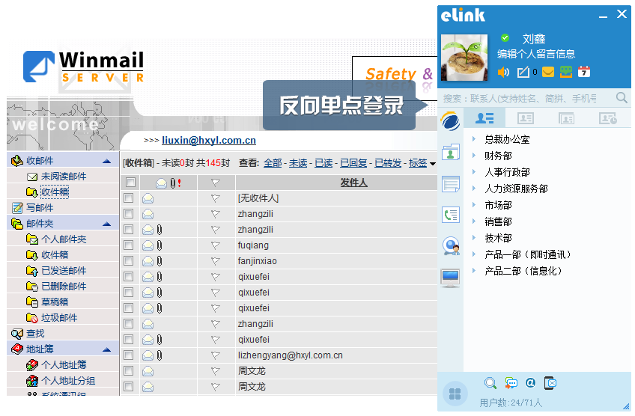Open the edit note icon in elink header
Viewport: 635px width, 416px height.
(x=523, y=73)
